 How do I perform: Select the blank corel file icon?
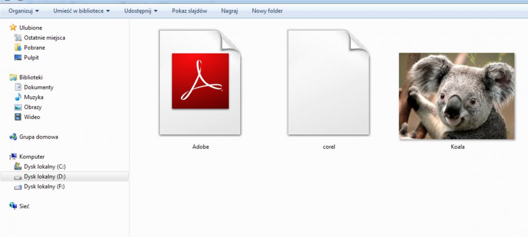pos(329,82)
